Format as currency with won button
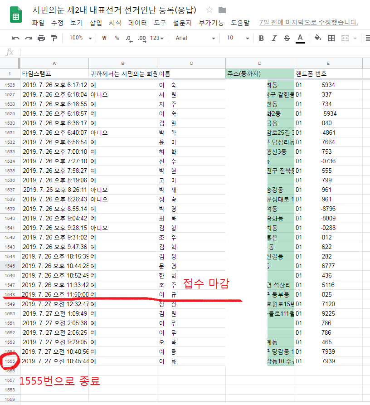The width and height of the screenshot is (370, 405). (x=104, y=38)
